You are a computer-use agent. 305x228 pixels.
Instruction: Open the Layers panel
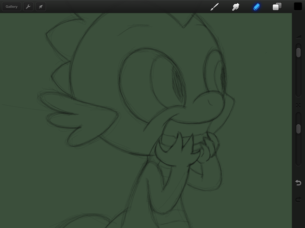[x=277, y=7]
